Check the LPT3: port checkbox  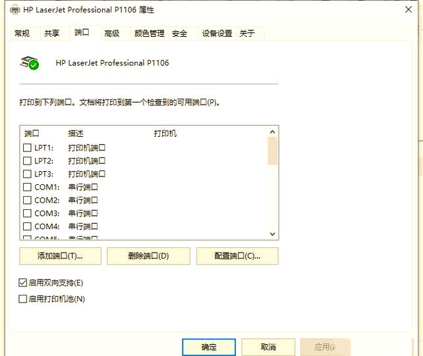tap(27, 174)
